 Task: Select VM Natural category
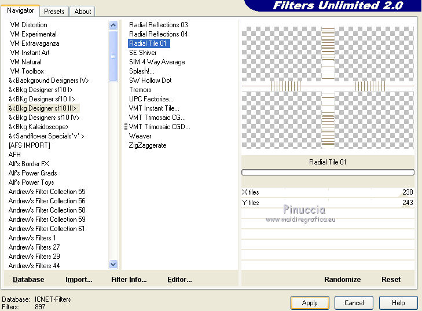pos(26,62)
